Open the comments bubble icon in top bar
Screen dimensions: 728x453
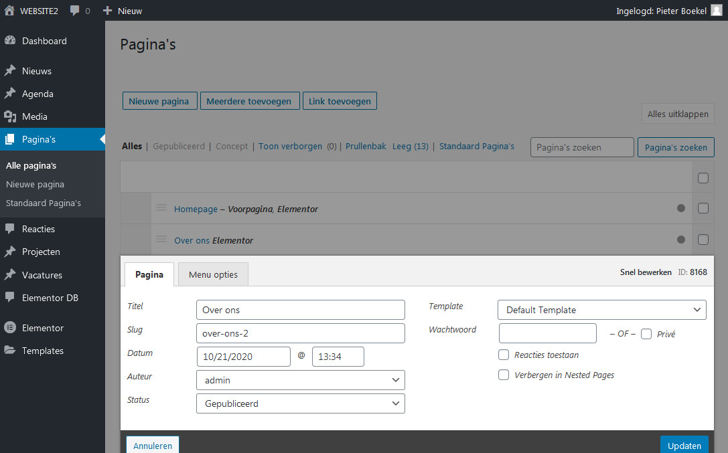point(75,11)
